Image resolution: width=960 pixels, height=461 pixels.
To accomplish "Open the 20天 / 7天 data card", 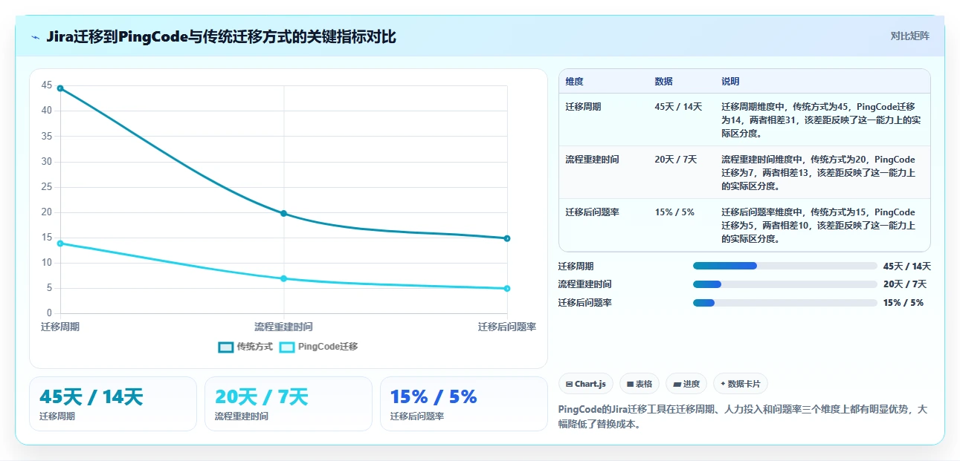I will (289, 404).
